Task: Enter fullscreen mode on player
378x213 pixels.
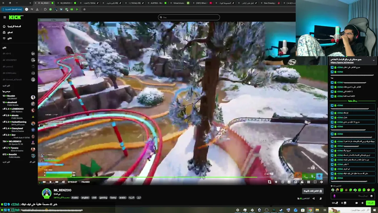Action: pyautogui.click(x=315, y=182)
